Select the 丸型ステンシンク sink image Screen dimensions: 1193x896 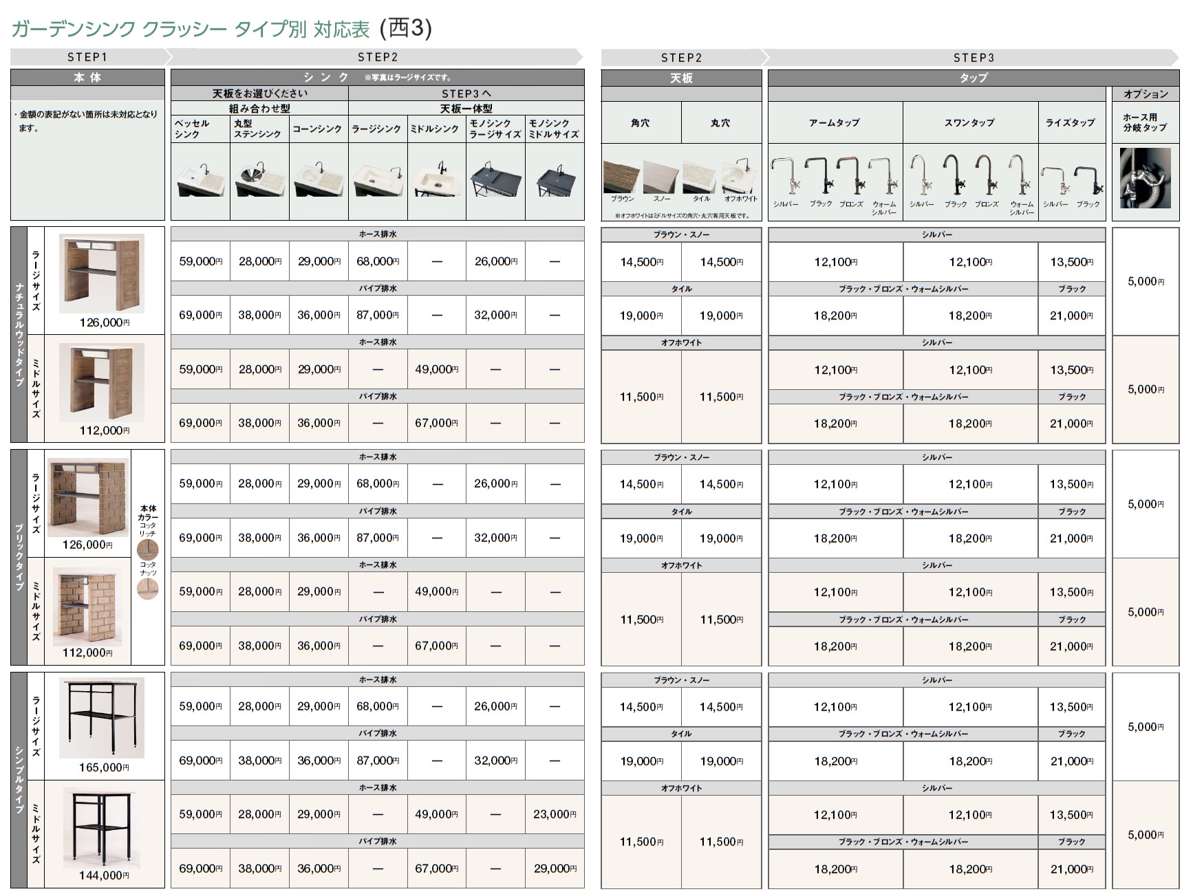click(259, 179)
